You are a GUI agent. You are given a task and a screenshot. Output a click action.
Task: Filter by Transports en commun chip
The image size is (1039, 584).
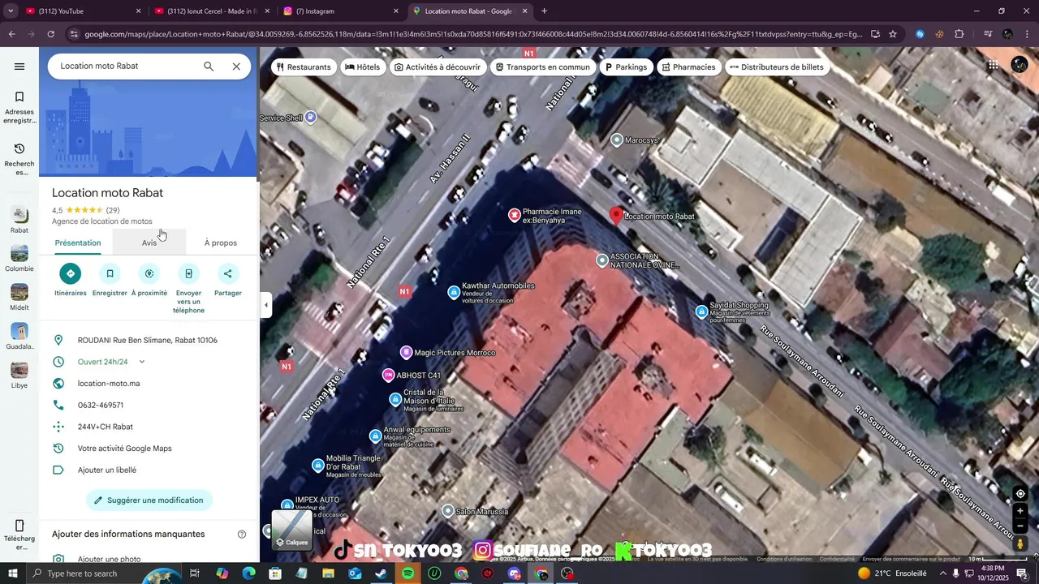coord(543,67)
